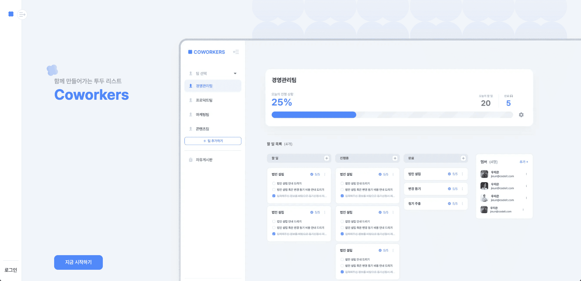Select 프로덕트팀 in the team list

(204, 100)
